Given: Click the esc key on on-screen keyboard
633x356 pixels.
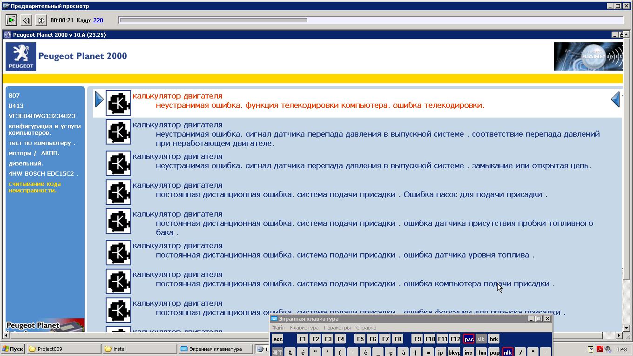Looking at the screenshot, I should 277,339.
